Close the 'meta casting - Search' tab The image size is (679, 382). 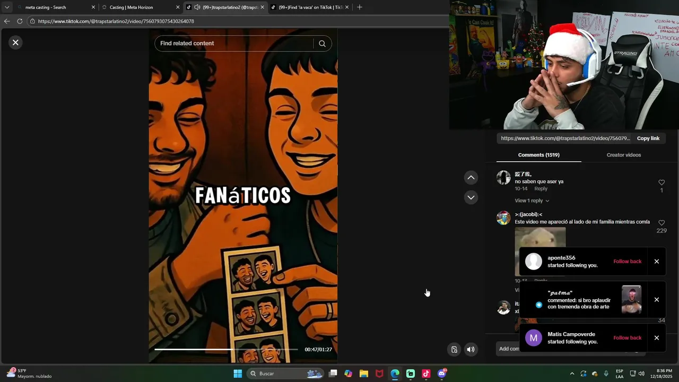click(93, 7)
